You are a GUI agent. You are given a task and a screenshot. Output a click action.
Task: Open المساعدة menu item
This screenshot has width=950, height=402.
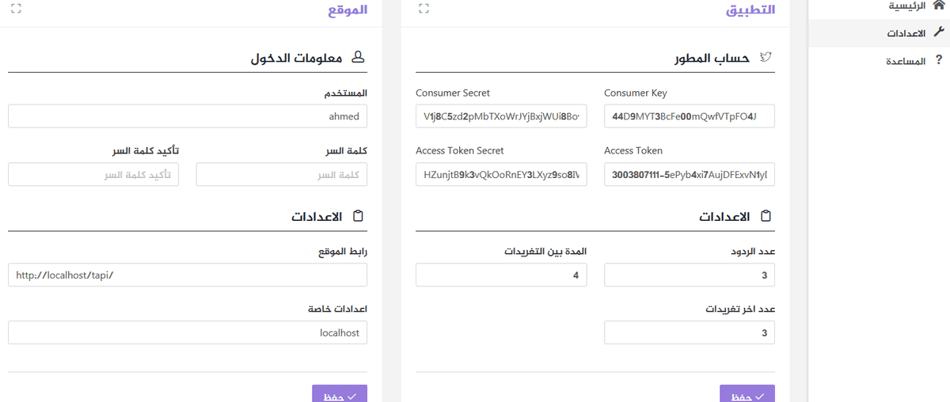tap(905, 61)
